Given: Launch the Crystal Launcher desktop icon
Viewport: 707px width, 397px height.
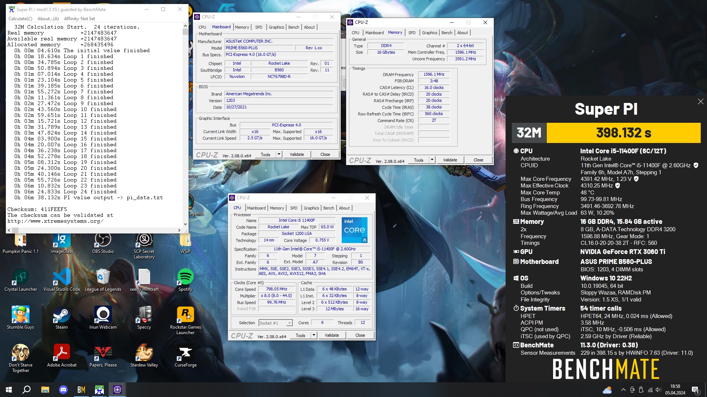Looking at the screenshot, I should (21, 280).
